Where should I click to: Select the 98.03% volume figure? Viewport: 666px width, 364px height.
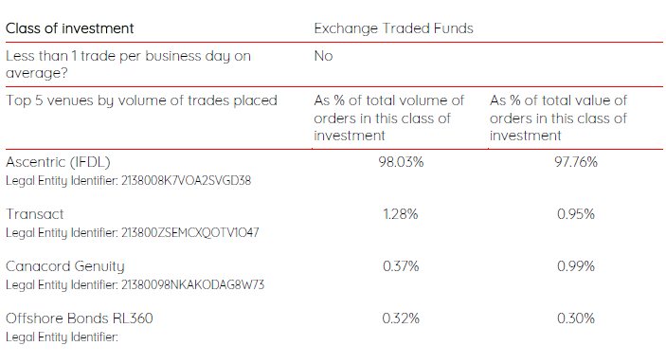point(401,162)
